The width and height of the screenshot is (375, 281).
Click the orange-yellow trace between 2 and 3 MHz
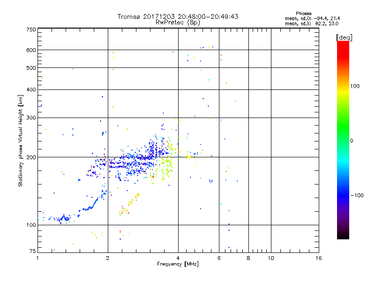pyautogui.click(x=128, y=204)
